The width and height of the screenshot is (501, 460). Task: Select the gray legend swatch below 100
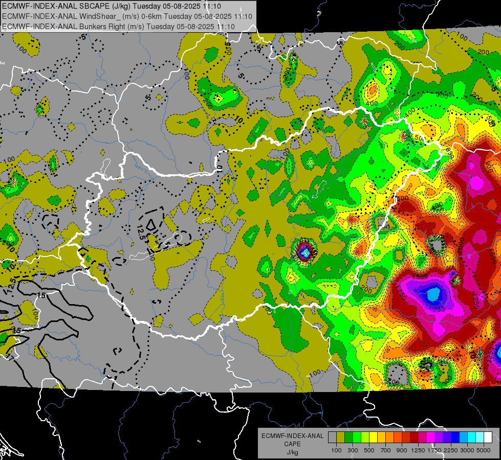pos(332,438)
